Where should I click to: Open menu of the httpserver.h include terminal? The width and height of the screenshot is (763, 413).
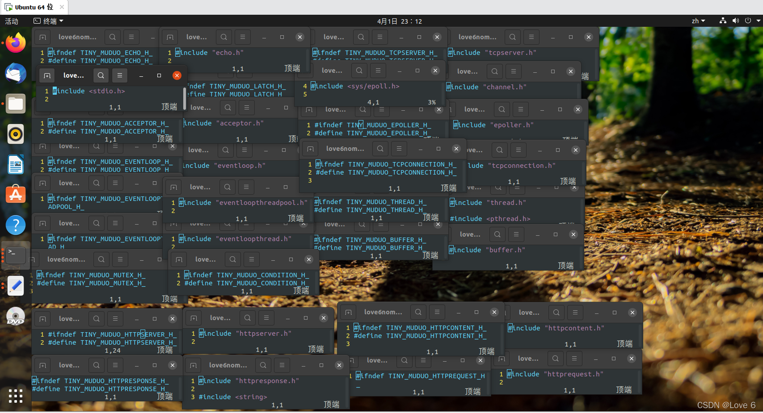pos(266,318)
